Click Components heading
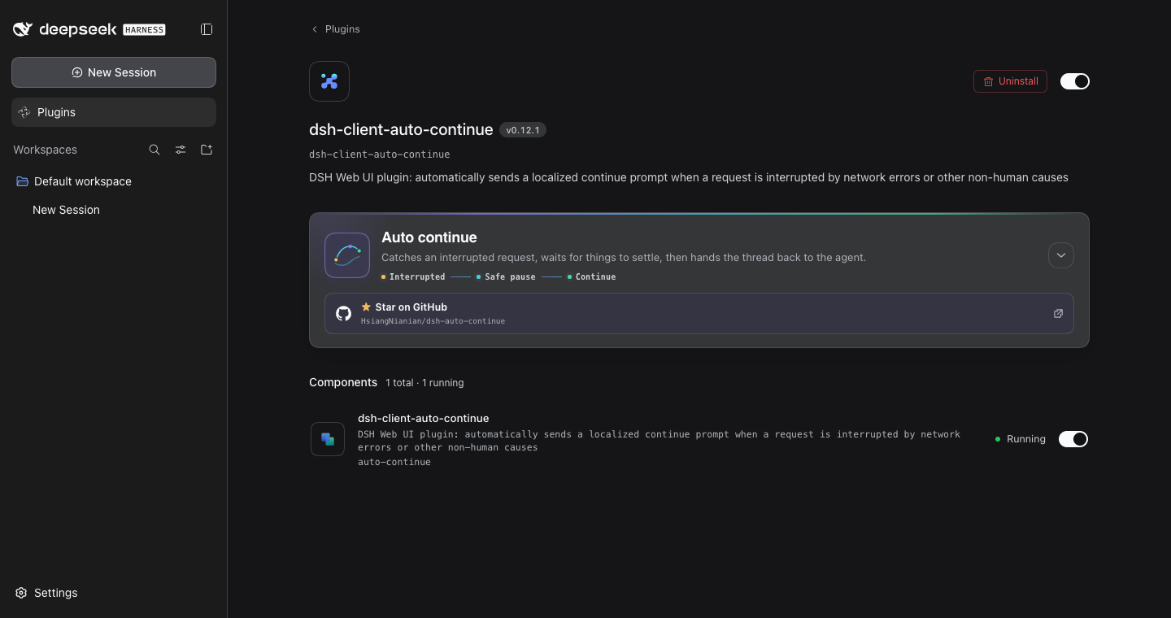This screenshot has width=1171, height=618. click(343, 382)
